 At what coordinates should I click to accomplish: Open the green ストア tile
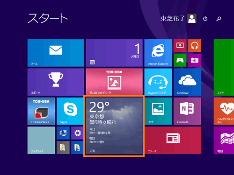tap(224, 67)
